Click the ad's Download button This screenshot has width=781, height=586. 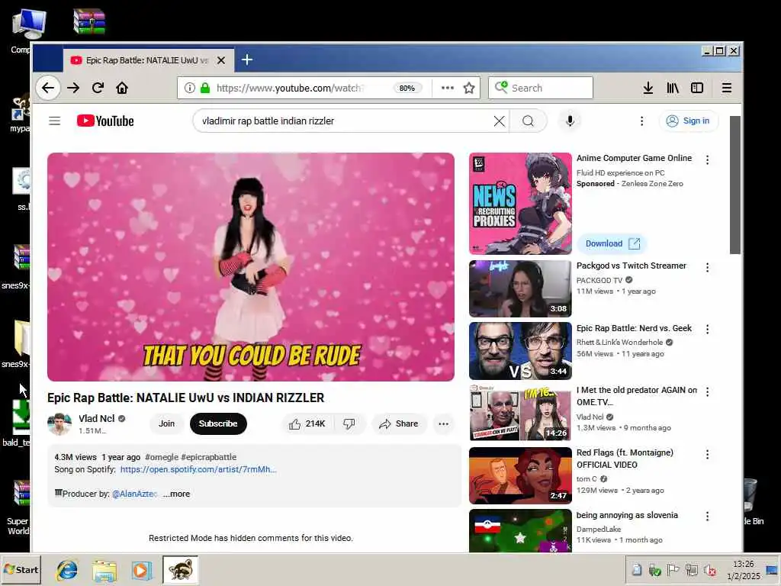click(612, 243)
